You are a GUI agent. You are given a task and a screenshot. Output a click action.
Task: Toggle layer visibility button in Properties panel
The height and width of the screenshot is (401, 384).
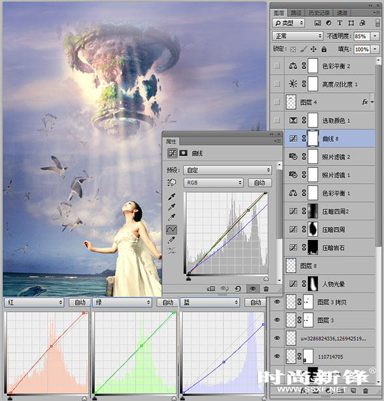(x=253, y=288)
